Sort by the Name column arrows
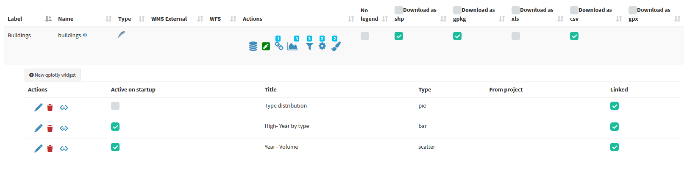The width and height of the screenshot is (687, 169). click(x=108, y=19)
